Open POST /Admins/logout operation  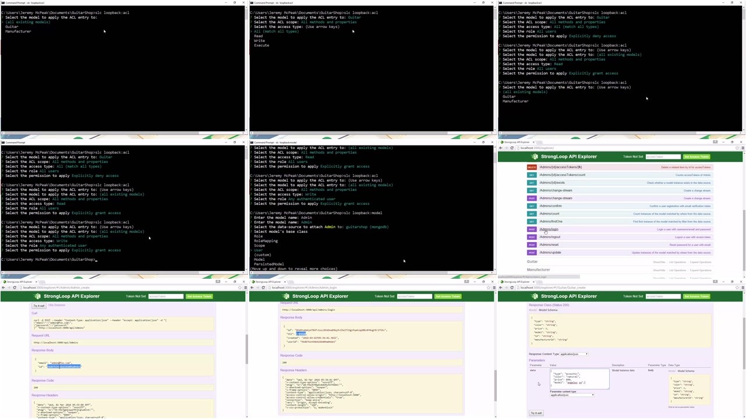pos(550,237)
